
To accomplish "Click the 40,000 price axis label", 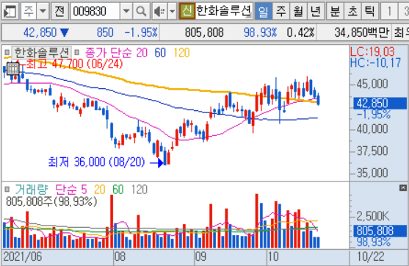I will point(372,129).
